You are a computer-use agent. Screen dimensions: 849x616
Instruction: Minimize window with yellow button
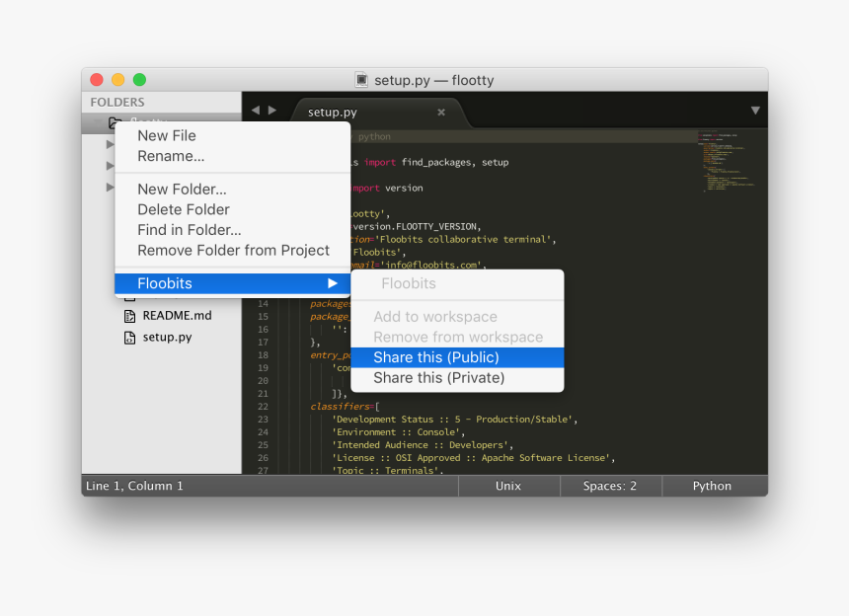(x=118, y=80)
